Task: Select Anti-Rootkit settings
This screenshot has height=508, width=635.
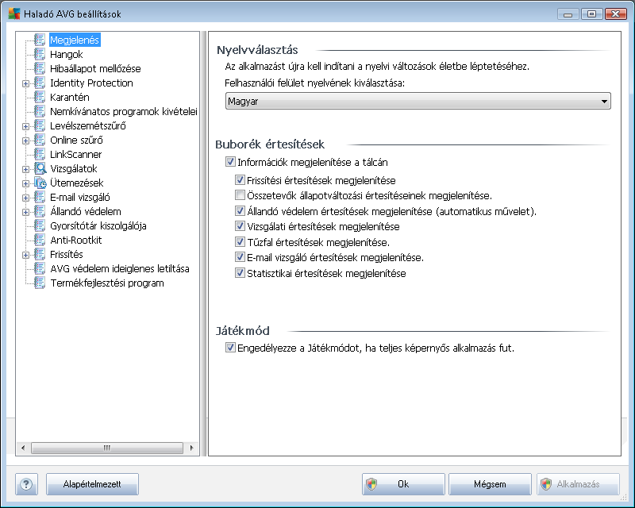Action: [75, 240]
